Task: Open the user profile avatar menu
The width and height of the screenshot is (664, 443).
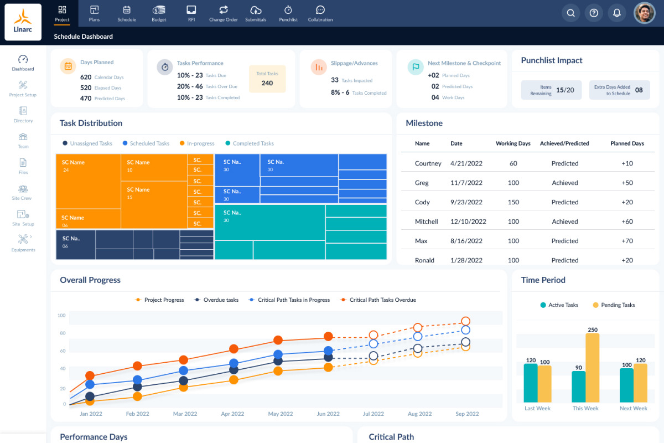Action: pyautogui.click(x=644, y=13)
